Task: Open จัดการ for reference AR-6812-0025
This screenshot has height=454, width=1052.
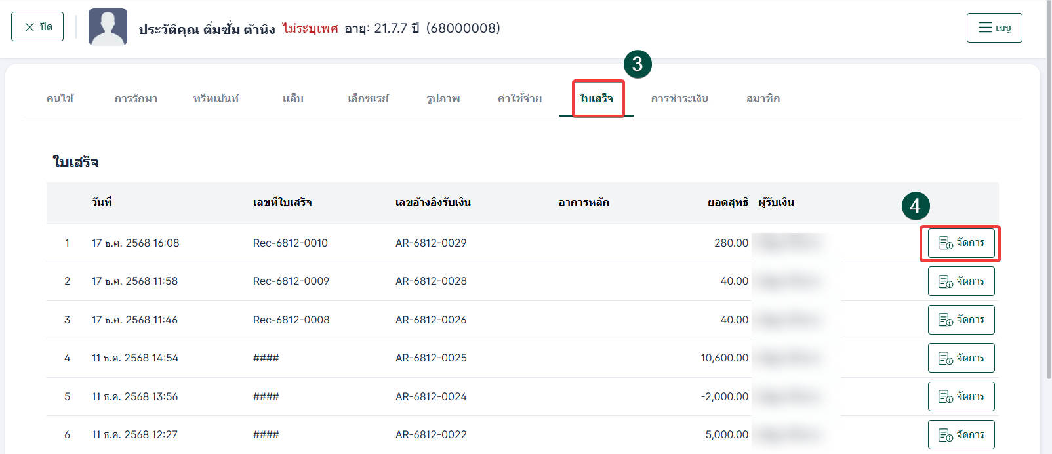Action: 961,358
